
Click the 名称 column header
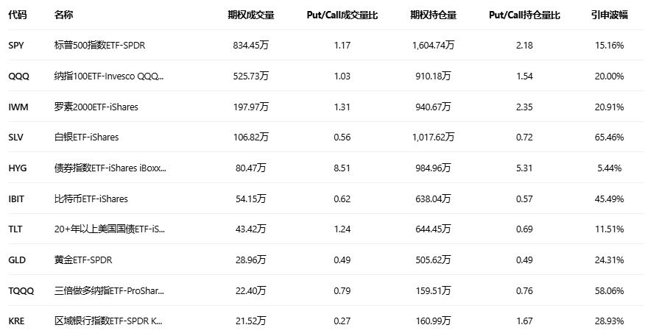(x=64, y=15)
